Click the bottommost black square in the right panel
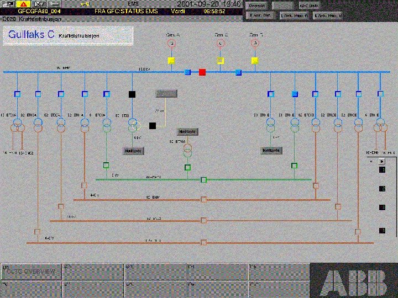398x298 pixels. [x=382, y=231]
